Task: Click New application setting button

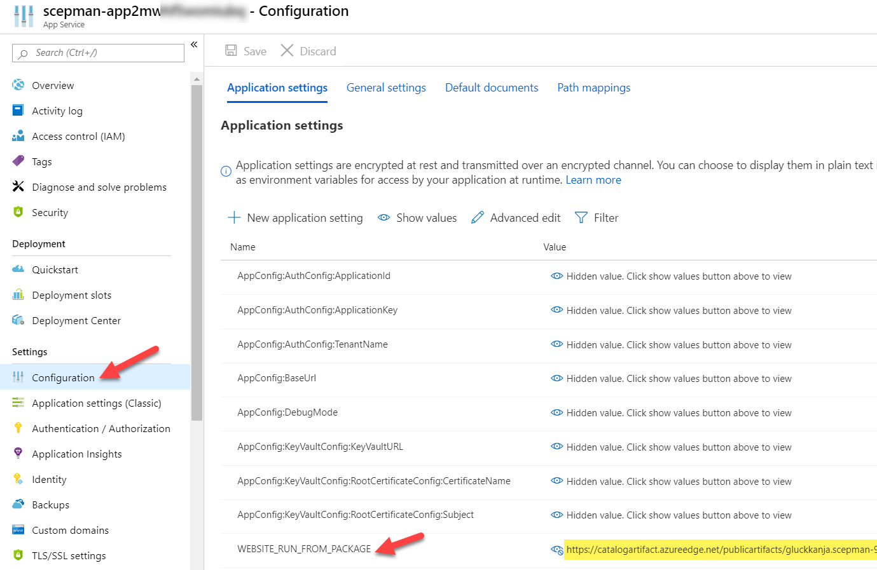Action: pyautogui.click(x=295, y=218)
